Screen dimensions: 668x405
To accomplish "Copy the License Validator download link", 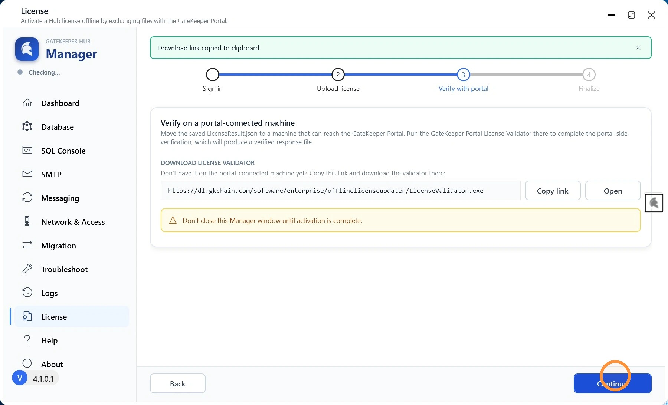I will tap(553, 191).
